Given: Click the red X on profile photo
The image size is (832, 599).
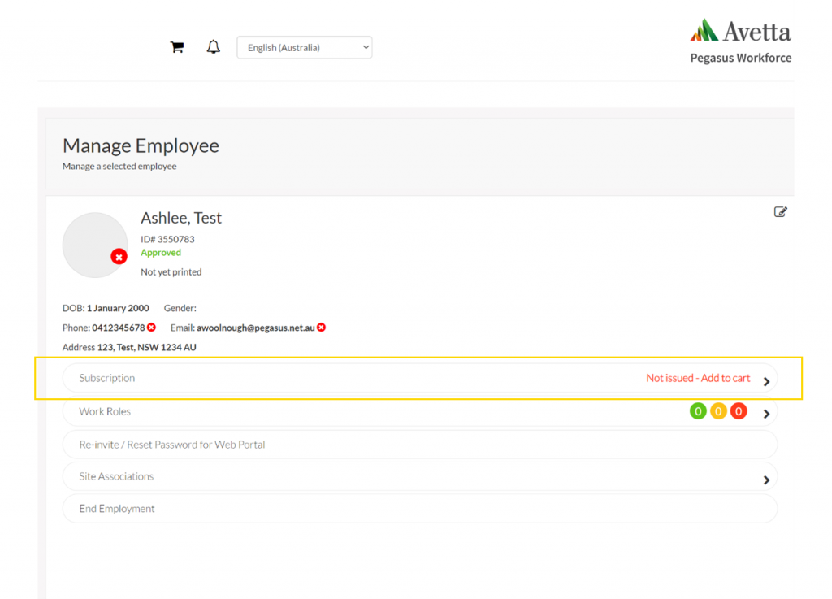Looking at the screenshot, I should coord(119,257).
